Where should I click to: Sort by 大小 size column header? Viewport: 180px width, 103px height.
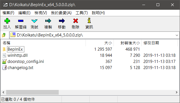100,43
